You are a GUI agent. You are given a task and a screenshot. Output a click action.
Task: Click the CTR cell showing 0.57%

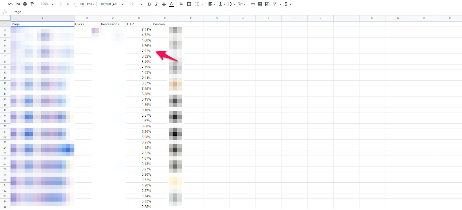coord(139,116)
